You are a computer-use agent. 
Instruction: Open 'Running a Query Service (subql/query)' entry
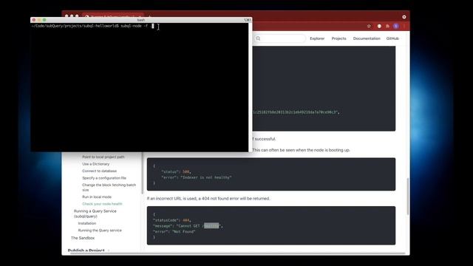[95, 214]
